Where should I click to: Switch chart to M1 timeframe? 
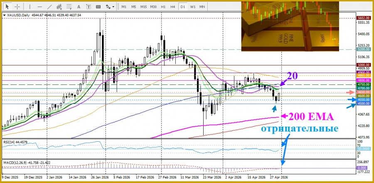click(124, 7)
